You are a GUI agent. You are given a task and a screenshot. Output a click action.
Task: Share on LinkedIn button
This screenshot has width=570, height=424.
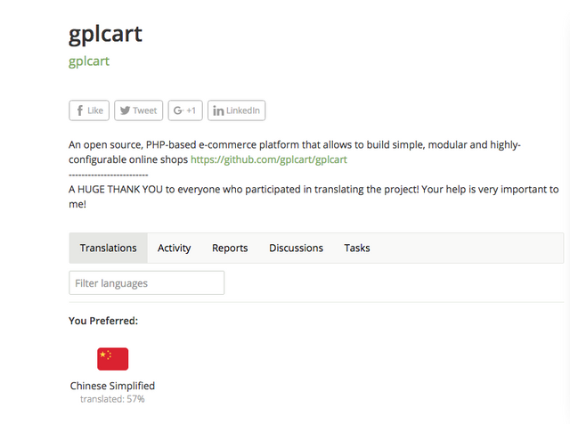236,110
